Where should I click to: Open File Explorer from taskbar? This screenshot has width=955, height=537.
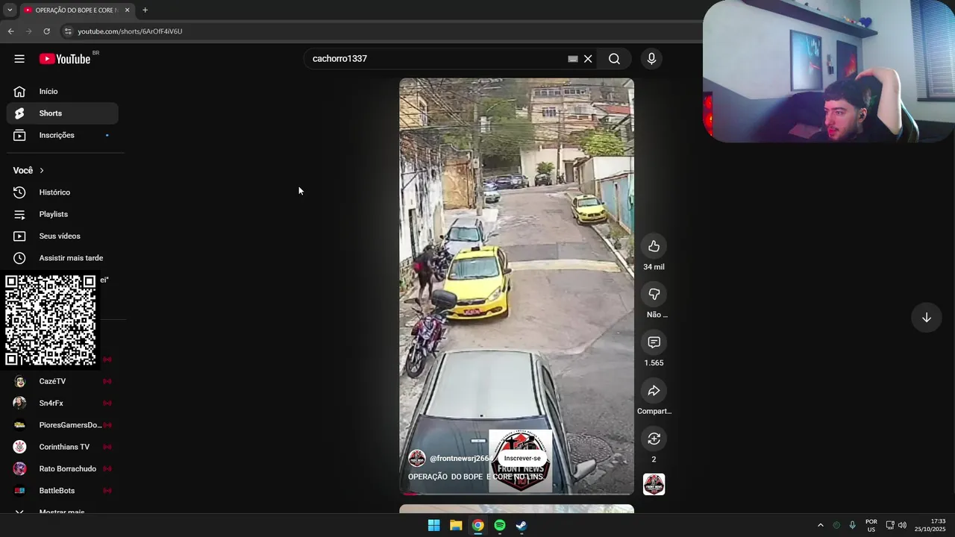coord(456,525)
